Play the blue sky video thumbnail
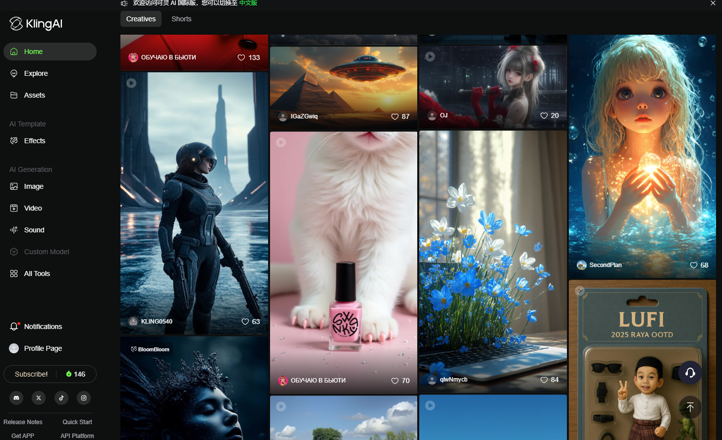The image size is (722, 440). 430,405
